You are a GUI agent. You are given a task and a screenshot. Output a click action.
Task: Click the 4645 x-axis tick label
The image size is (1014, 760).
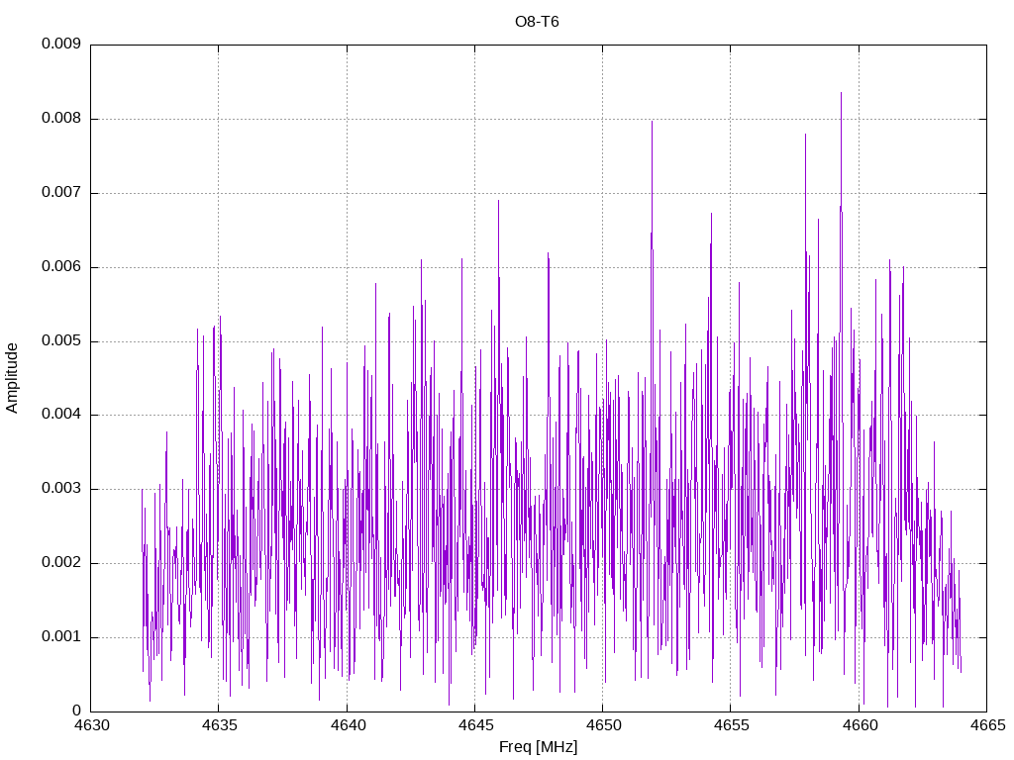point(475,725)
